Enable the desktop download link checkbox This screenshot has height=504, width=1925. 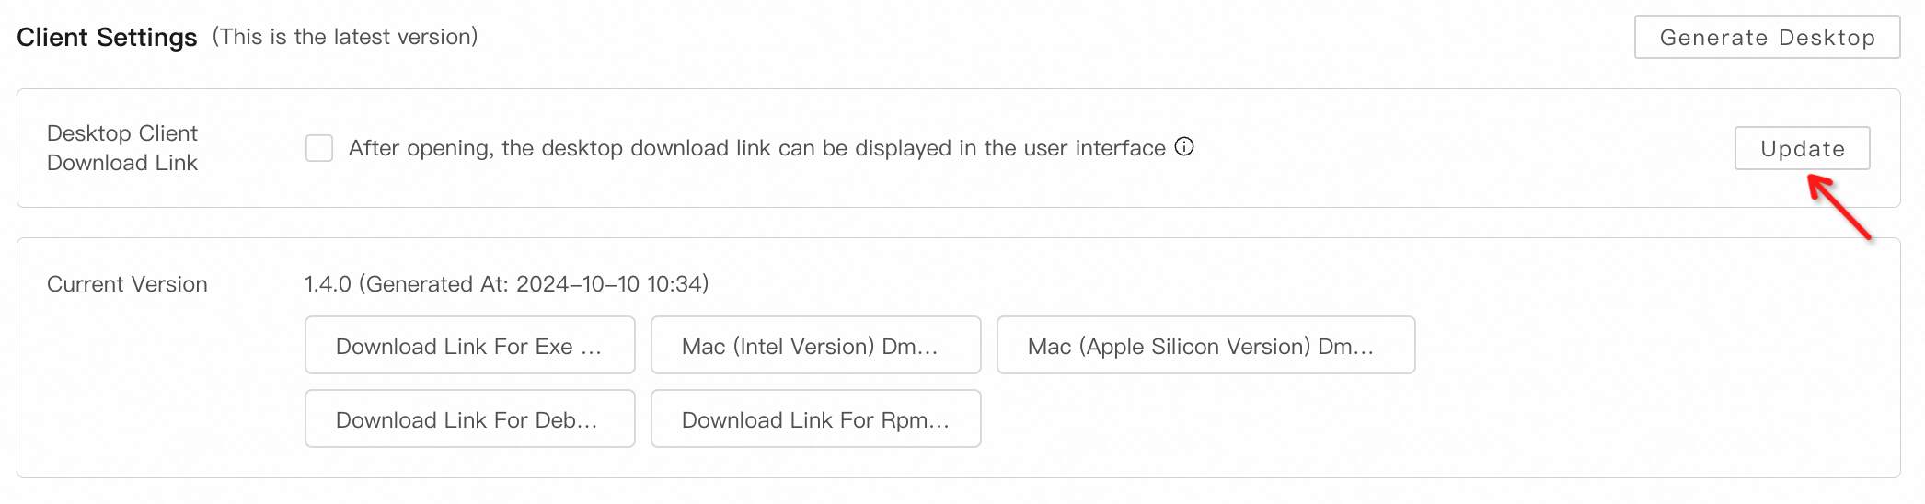coord(319,148)
